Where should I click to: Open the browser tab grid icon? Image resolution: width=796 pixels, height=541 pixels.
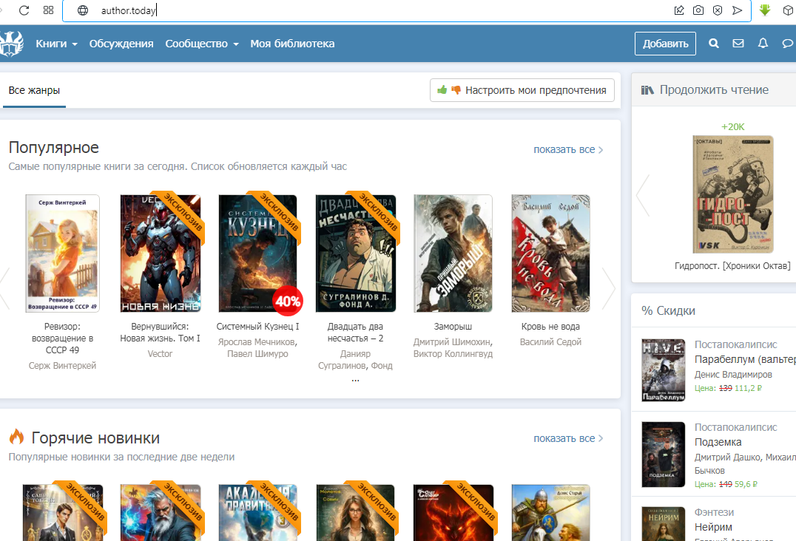48,10
